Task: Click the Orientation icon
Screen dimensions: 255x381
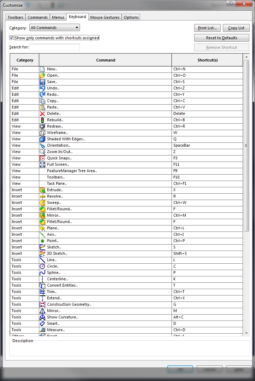Action: pyautogui.click(x=42, y=145)
